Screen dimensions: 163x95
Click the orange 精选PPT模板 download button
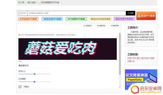click(x=146, y=16)
